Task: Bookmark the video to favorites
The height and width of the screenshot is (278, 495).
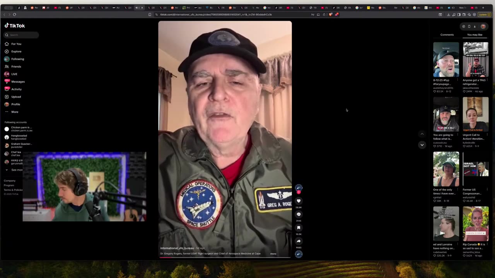Action: coord(299,228)
